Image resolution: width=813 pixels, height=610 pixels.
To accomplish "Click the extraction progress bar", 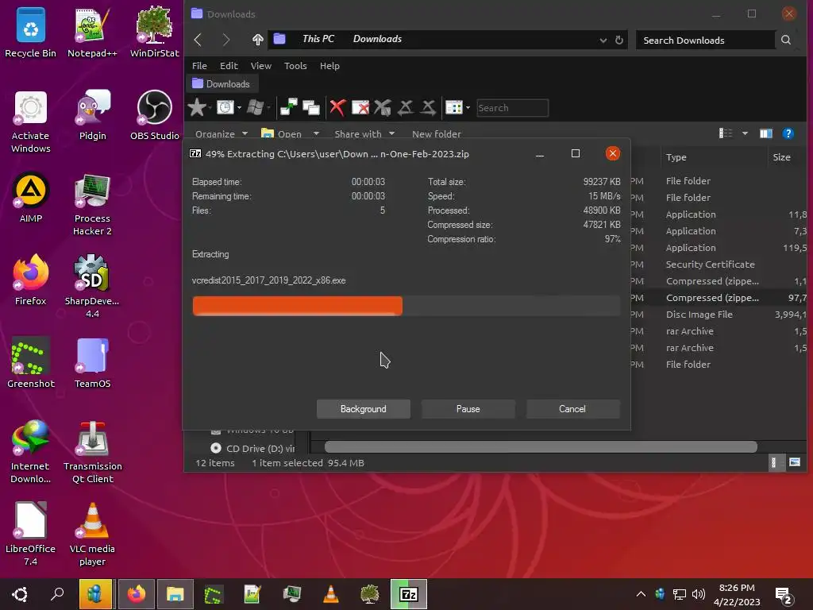I will 406,306.
